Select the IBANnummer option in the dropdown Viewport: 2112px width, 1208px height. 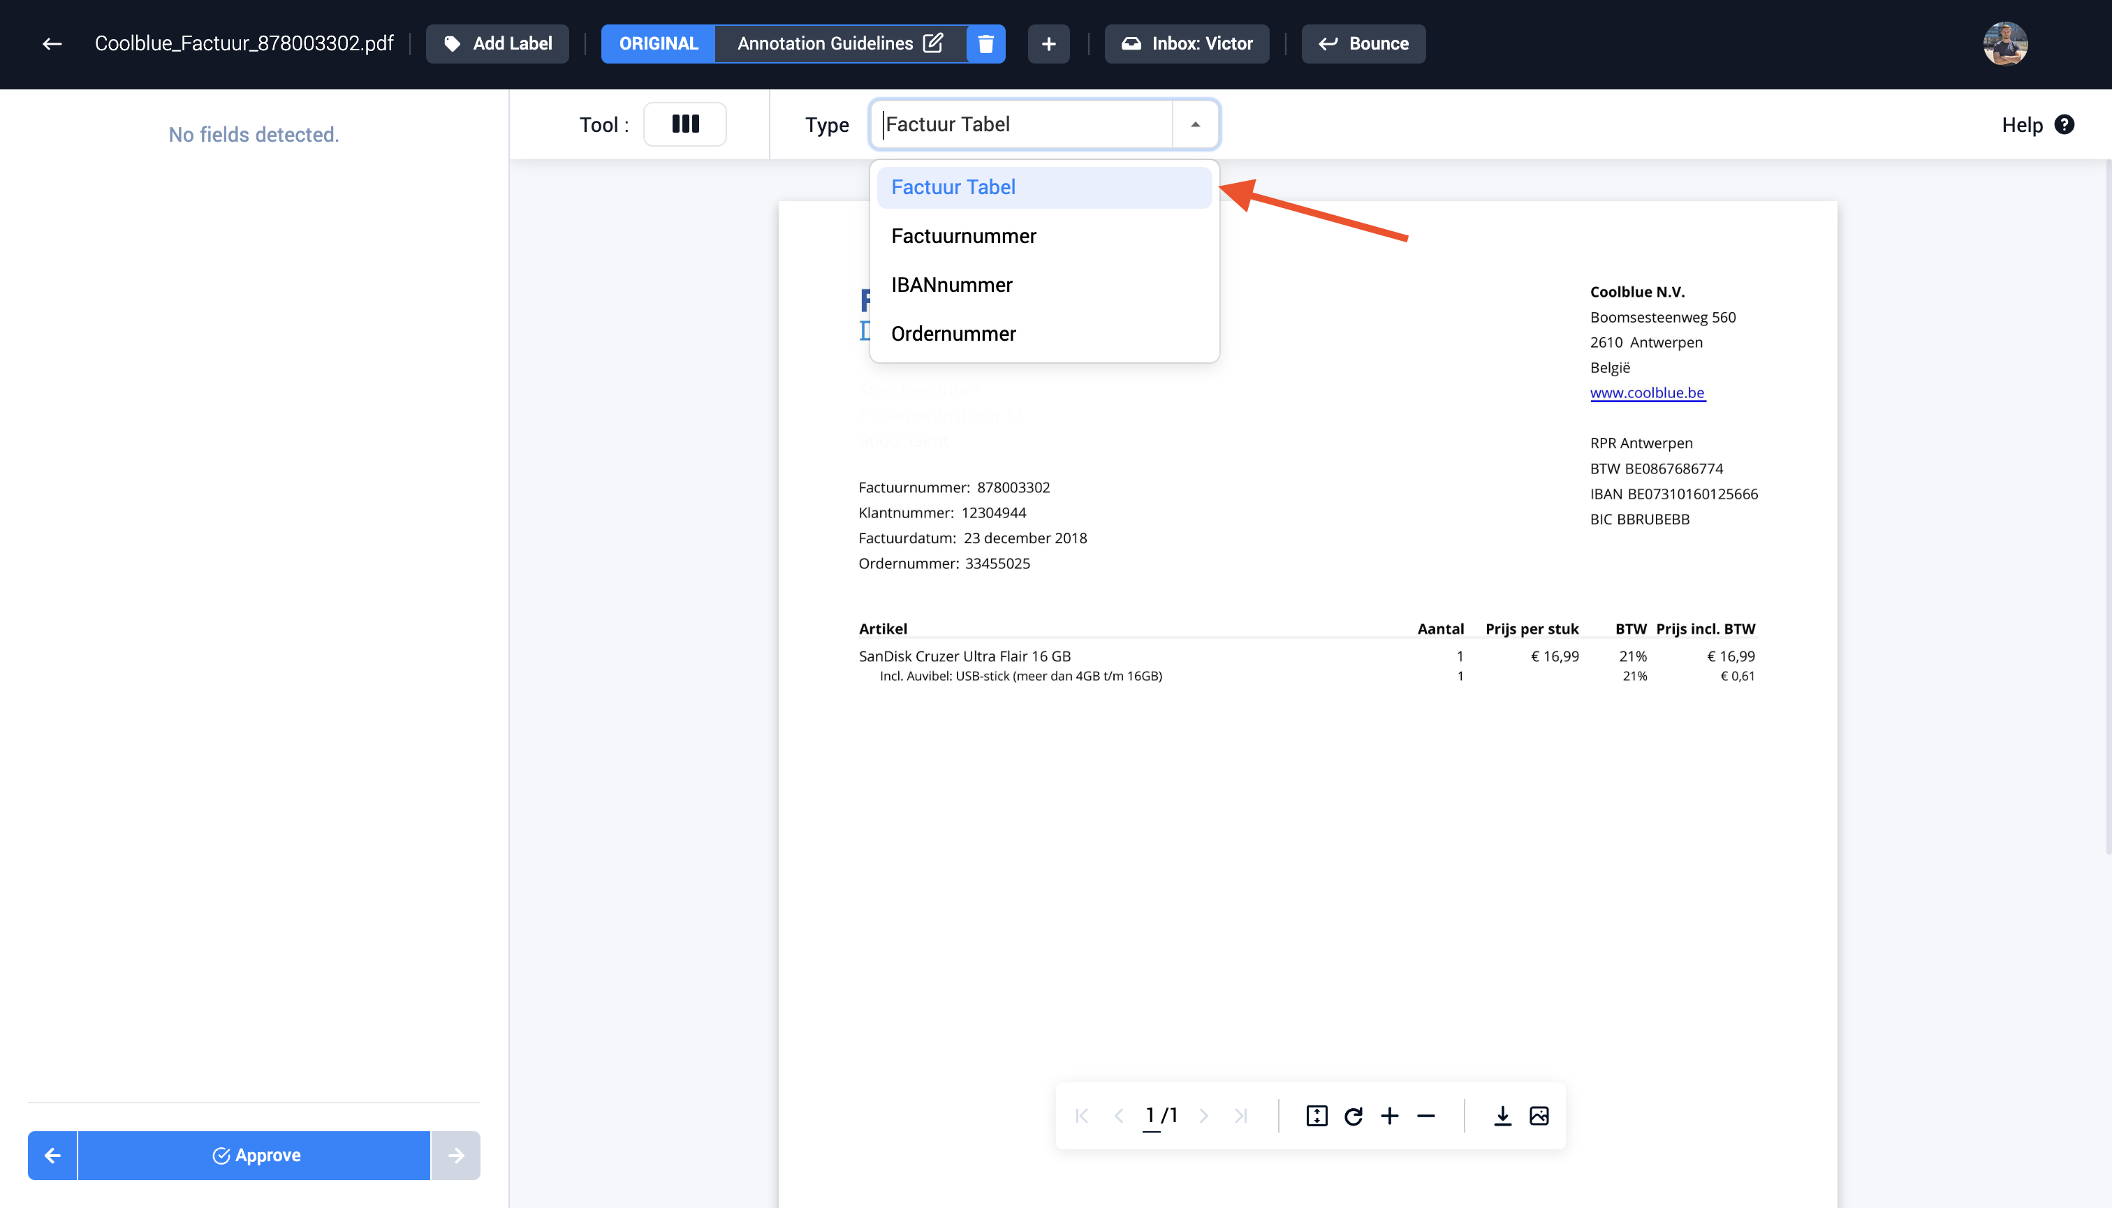click(x=951, y=286)
